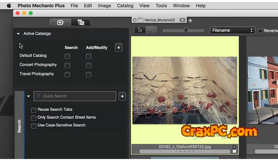Viewport: 278px width, 161px height.
Task: Click inside the Quick Search field
Action: 75,96
